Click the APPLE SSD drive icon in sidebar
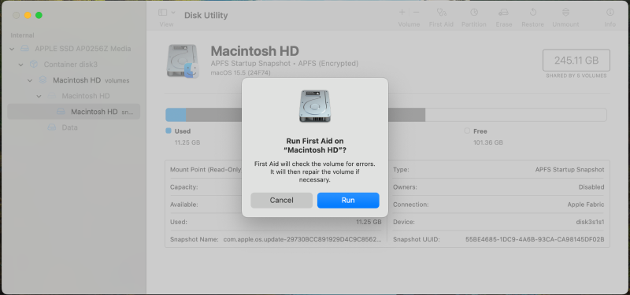Image resolution: width=630 pixels, height=295 pixels. 25,49
